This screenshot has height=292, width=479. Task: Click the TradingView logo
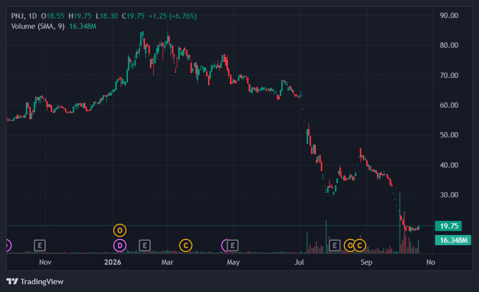(35, 281)
